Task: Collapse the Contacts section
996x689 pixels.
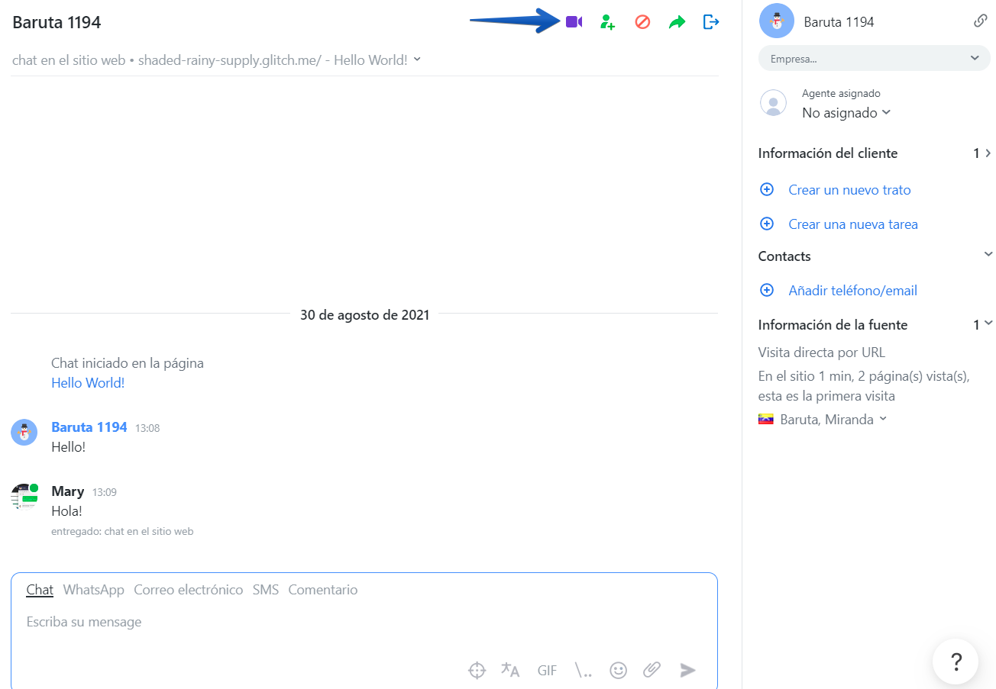Action: tap(988, 254)
